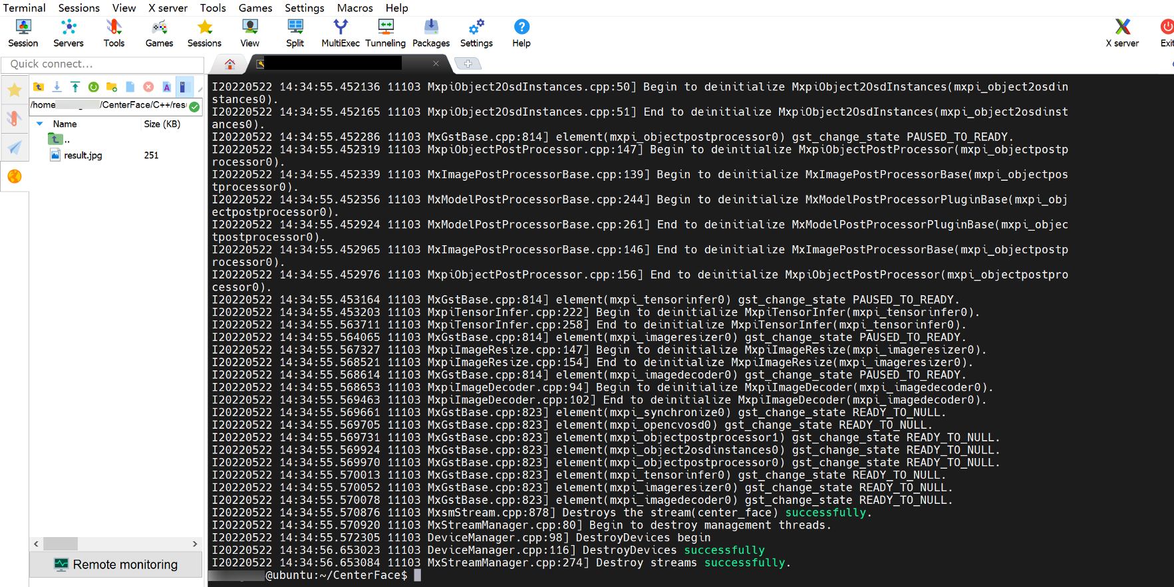Viewport: 1174px width, 587px height.
Task: Click the right arrow of file list scrollbar
Action: tap(195, 544)
